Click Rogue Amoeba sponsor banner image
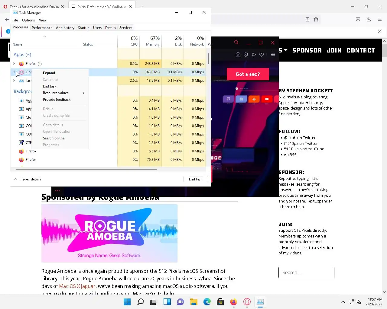Screen dimensions: 387x309 point(109,233)
